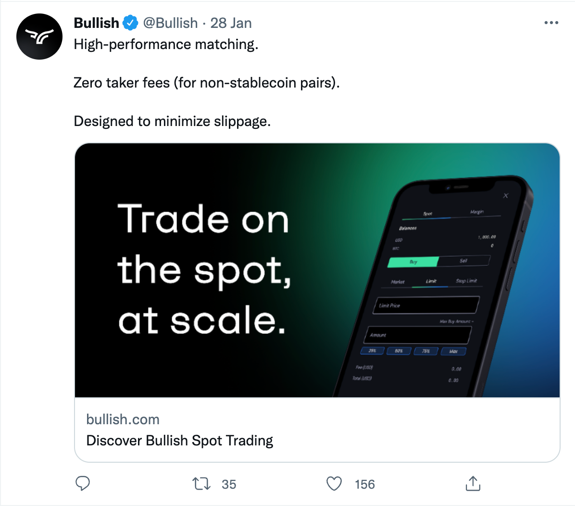The width and height of the screenshot is (575, 506).
Task: Open the bullish.com link card domain
Action: (x=123, y=419)
